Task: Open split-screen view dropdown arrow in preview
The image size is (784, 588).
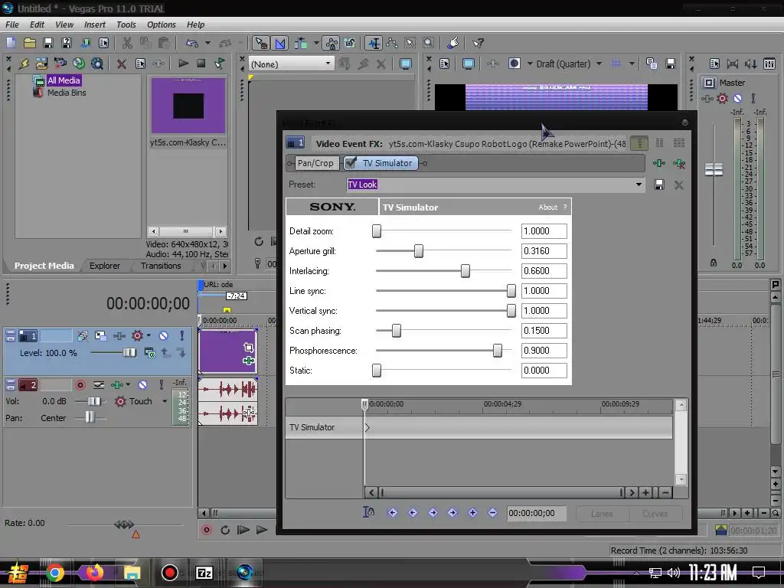Action: pyautogui.click(x=530, y=64)
